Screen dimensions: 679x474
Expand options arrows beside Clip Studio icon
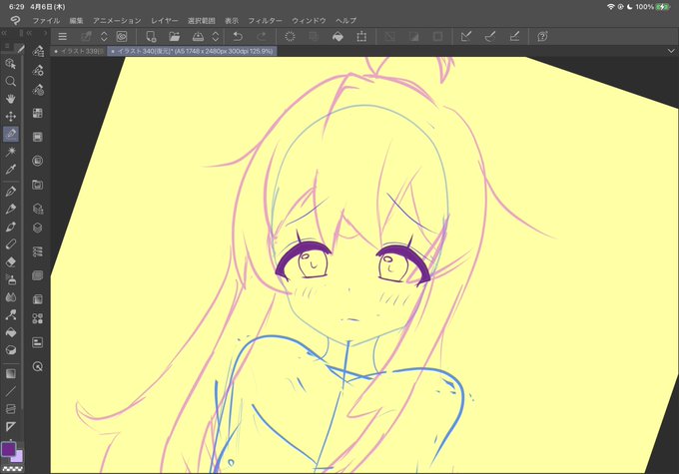[104, 37]
